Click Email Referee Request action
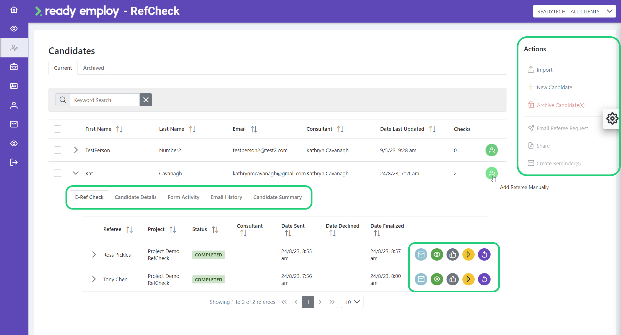The image size is (621, 335). (558, 128)
